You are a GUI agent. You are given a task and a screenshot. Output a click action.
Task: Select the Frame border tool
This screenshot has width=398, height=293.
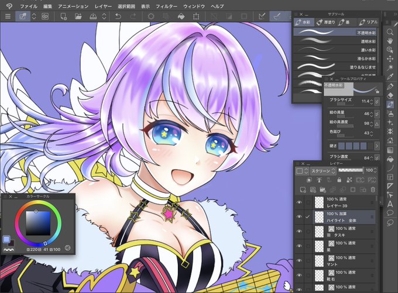[x=390, y=177]
